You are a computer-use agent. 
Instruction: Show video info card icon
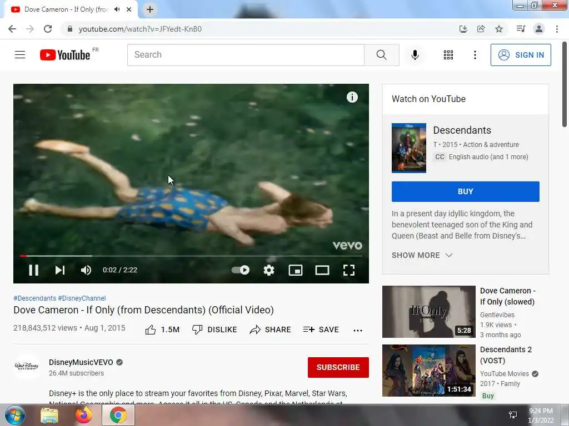(x=352, y=97)
